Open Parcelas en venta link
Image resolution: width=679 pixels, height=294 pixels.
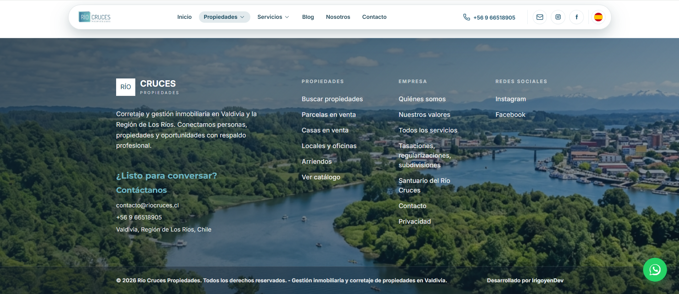click(328, 115)
